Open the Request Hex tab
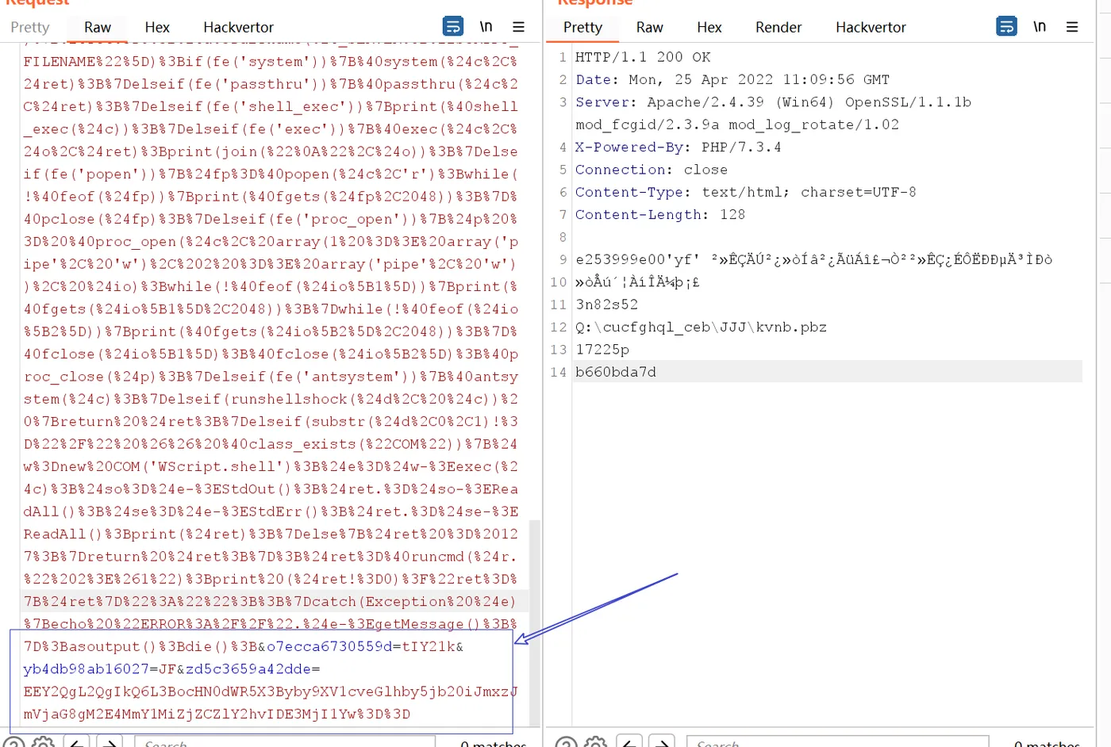Viewport: 1111px width, 747px height. (157, 27)
